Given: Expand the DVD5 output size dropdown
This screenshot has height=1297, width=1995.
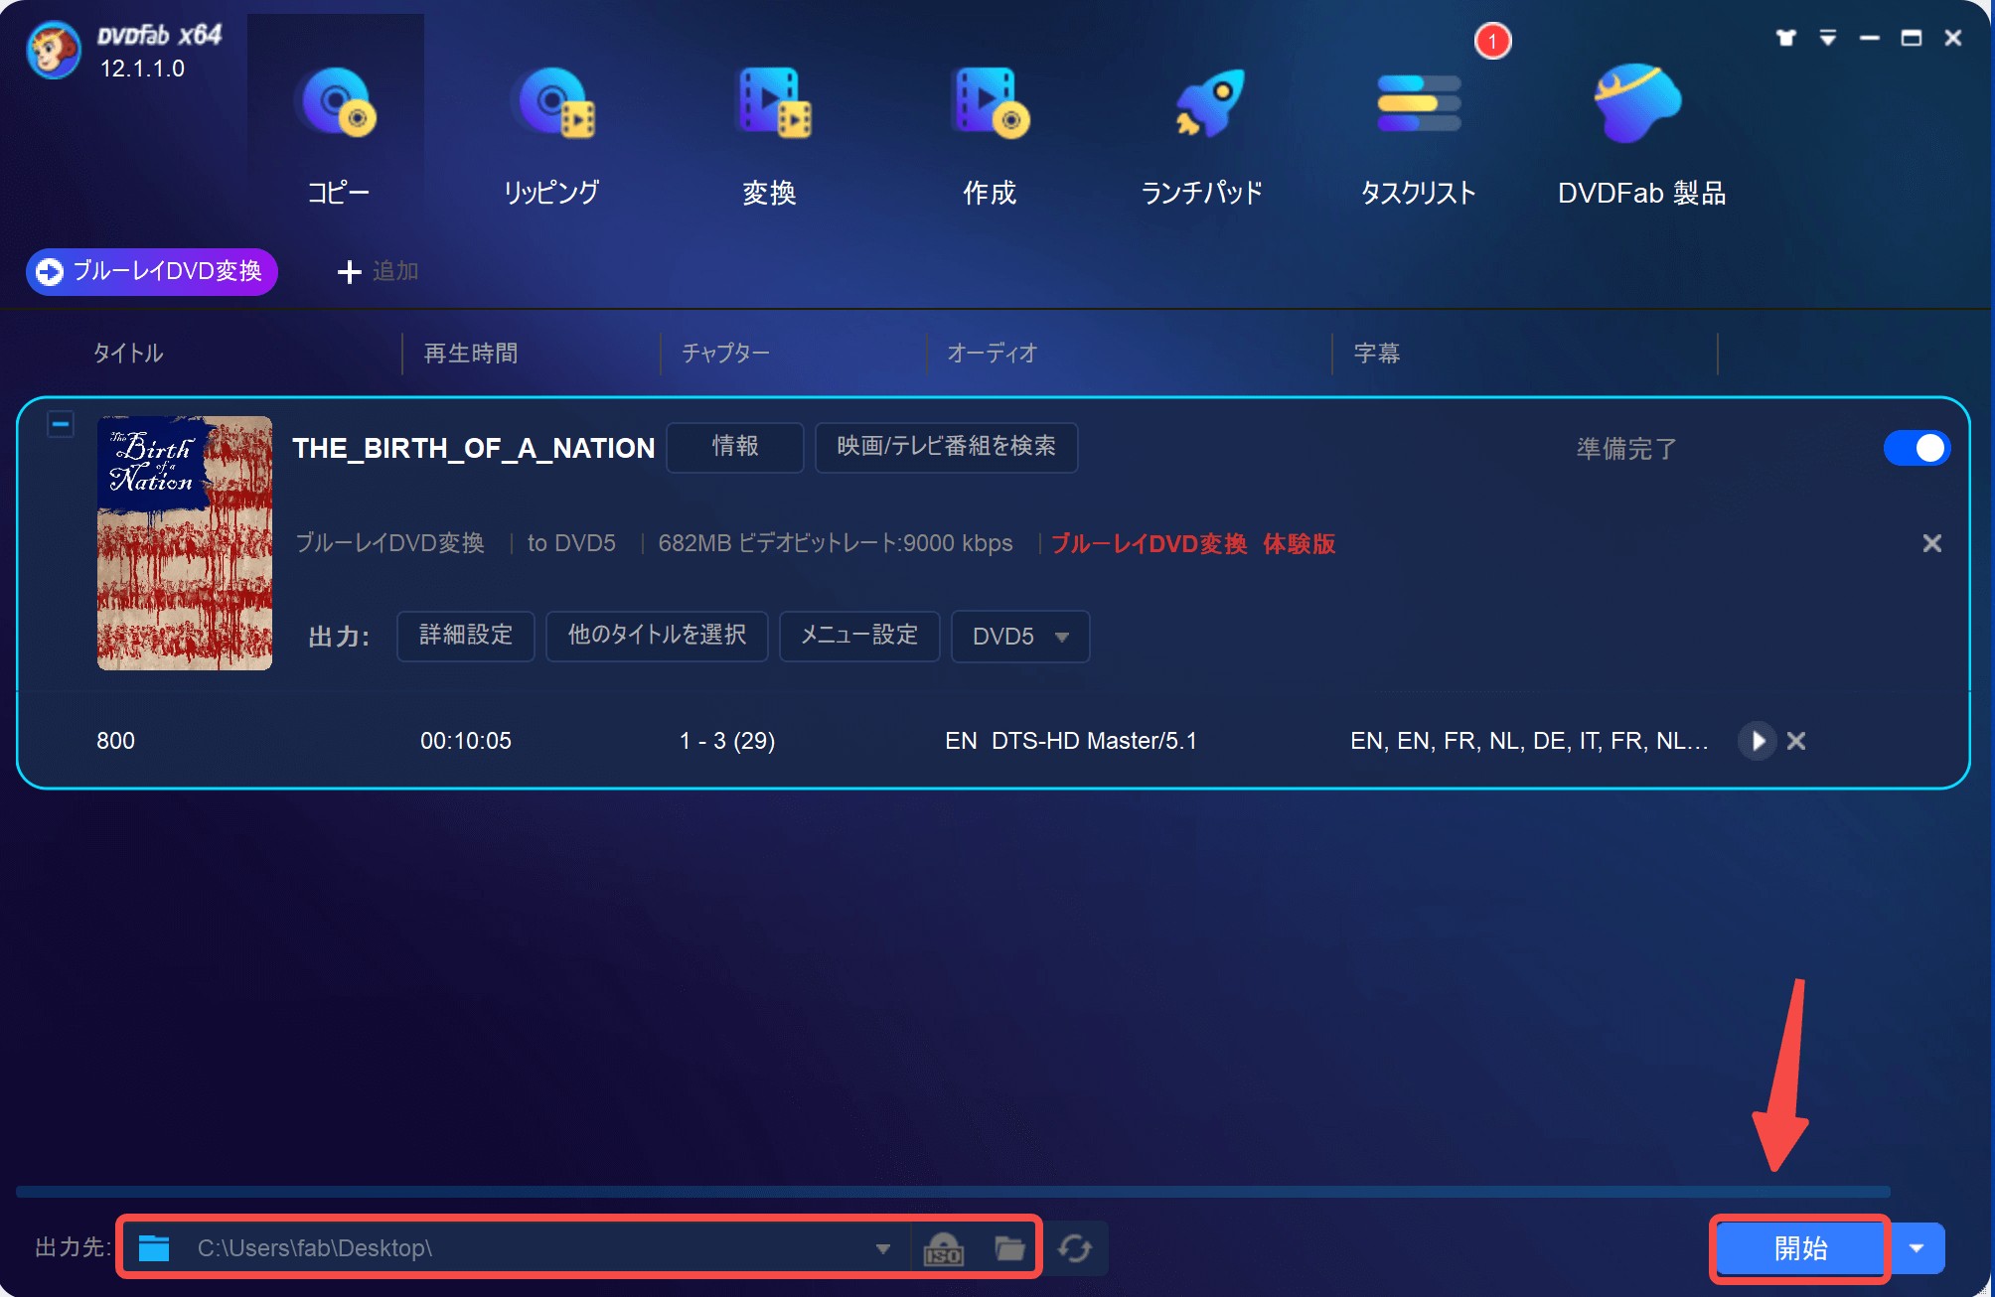Looking at the screenshot, I should coord(1020,637).
